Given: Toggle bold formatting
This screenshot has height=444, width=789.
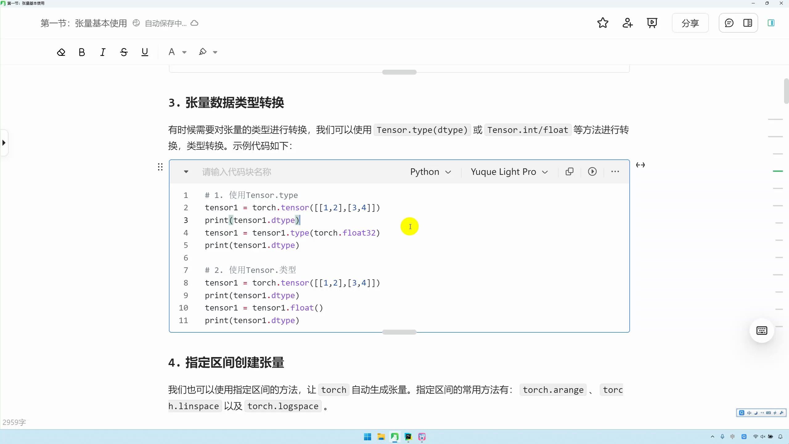Looking at the screenshot, I should (81, 52).
